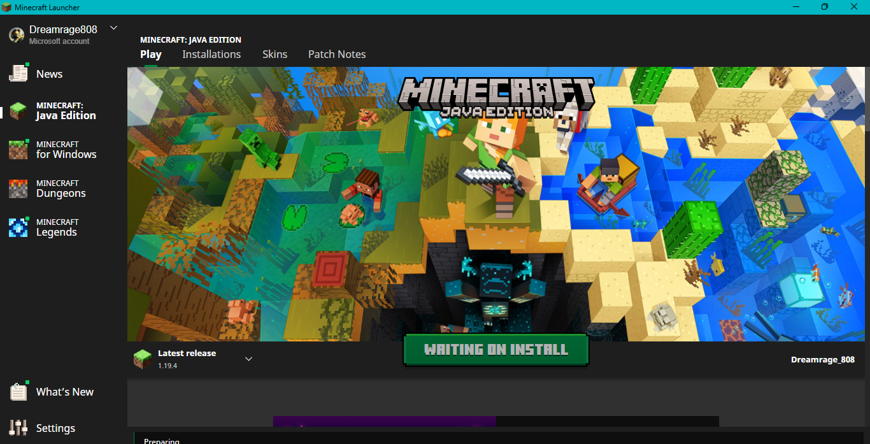Open the News section newspaper icon
The image size is (870, 444).
18,73
